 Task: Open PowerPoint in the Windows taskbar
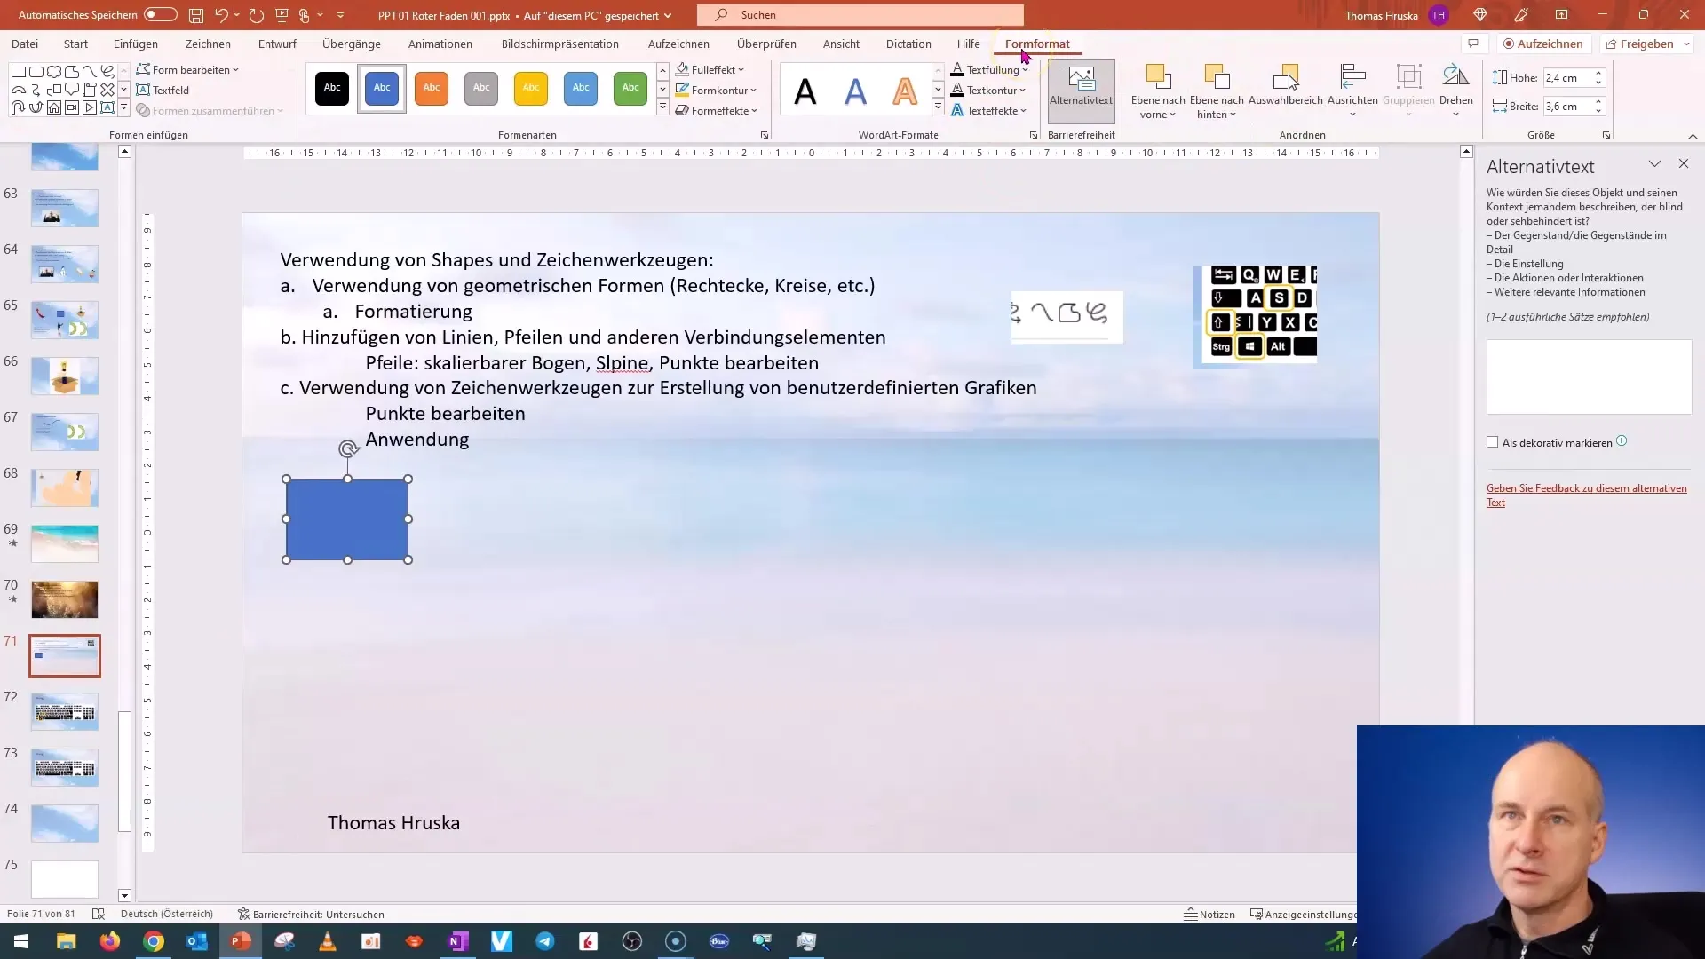click(x=241, y=941)
